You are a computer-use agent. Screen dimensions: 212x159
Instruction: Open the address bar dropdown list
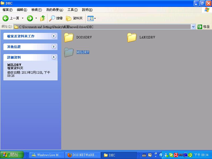(193, 27)
